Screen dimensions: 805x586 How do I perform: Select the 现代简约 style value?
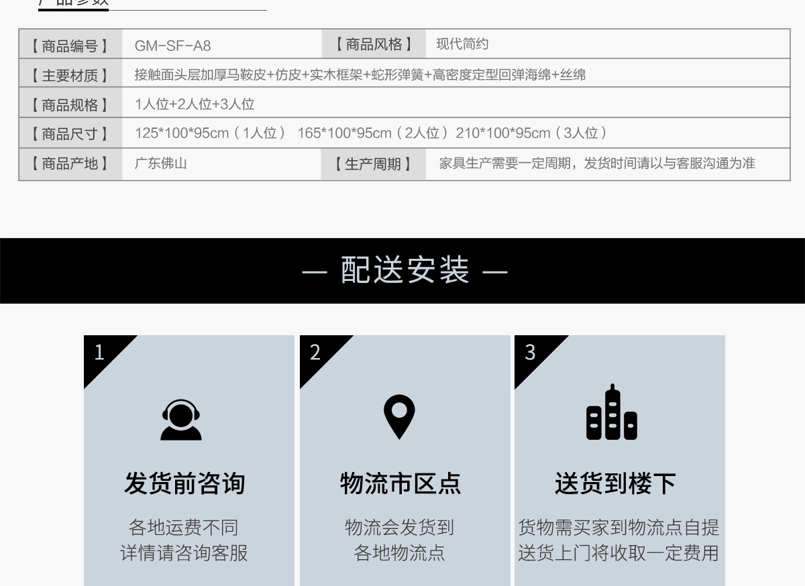(462, 45)
